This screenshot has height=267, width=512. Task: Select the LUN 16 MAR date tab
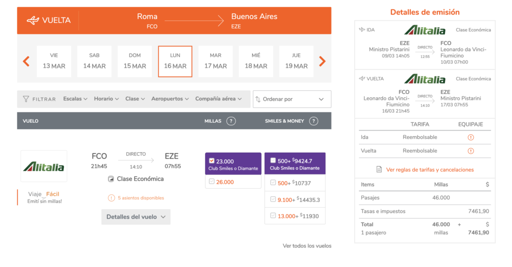(175, 61)
